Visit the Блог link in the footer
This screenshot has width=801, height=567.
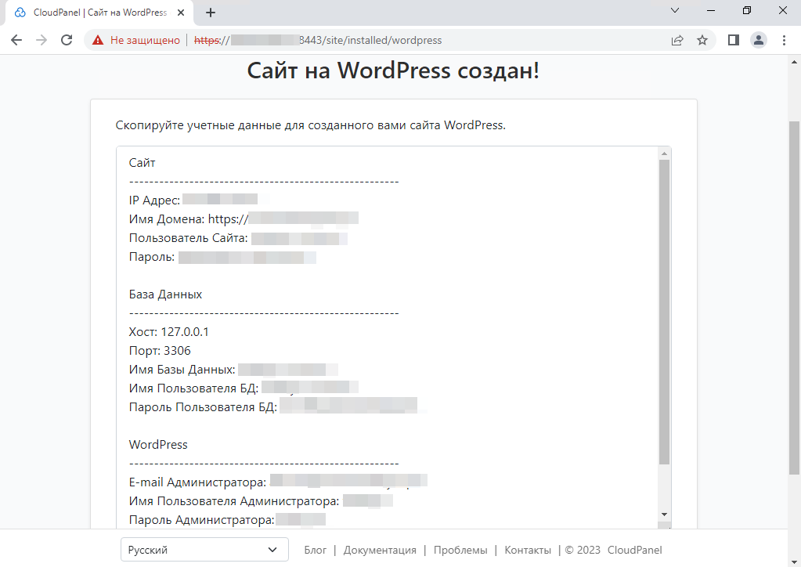point(315,550)
